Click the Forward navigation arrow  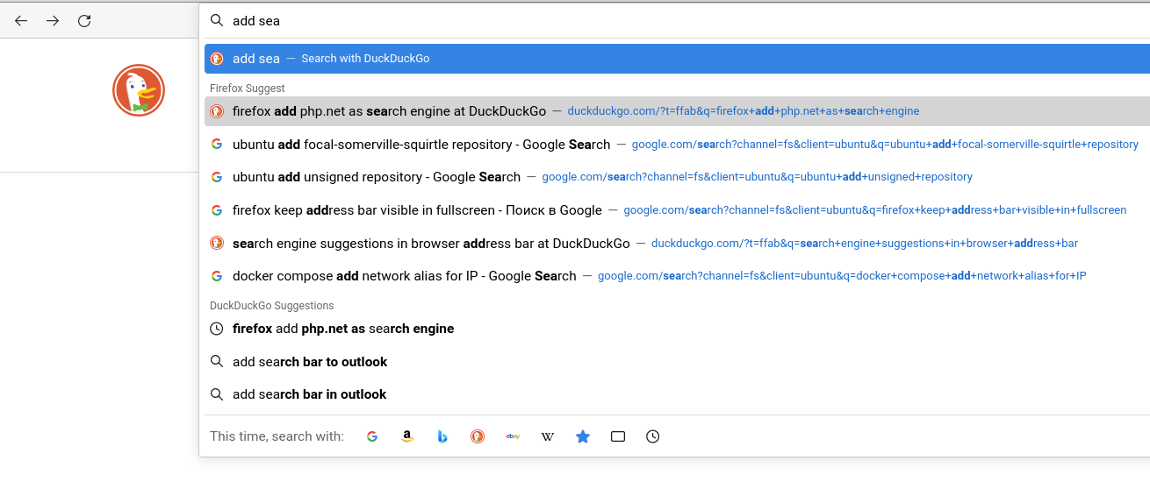coord(53,21)
